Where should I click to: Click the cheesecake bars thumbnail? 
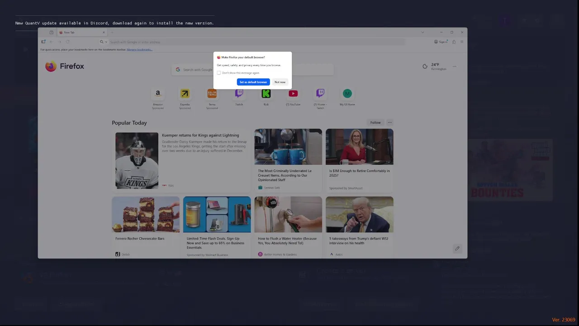click(146, 214)
